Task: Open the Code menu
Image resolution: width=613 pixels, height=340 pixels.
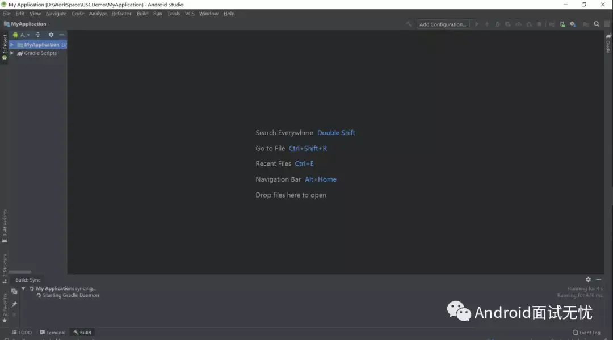Action: pyautogui.click(x=78, y=14)
